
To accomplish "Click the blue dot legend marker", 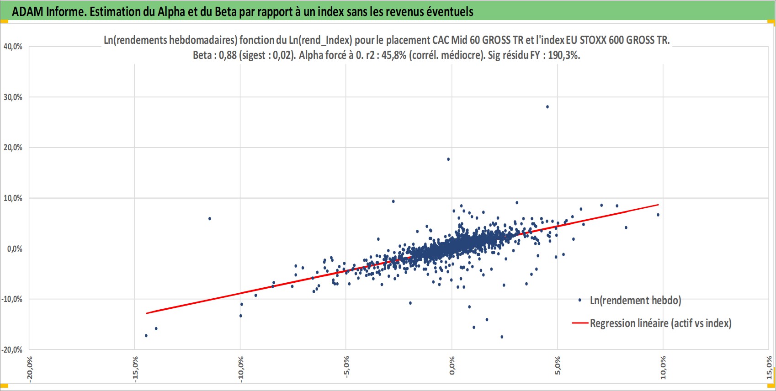I will point(579,300).
